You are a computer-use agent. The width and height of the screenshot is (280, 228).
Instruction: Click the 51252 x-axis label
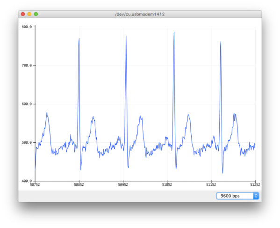[255, 184]
